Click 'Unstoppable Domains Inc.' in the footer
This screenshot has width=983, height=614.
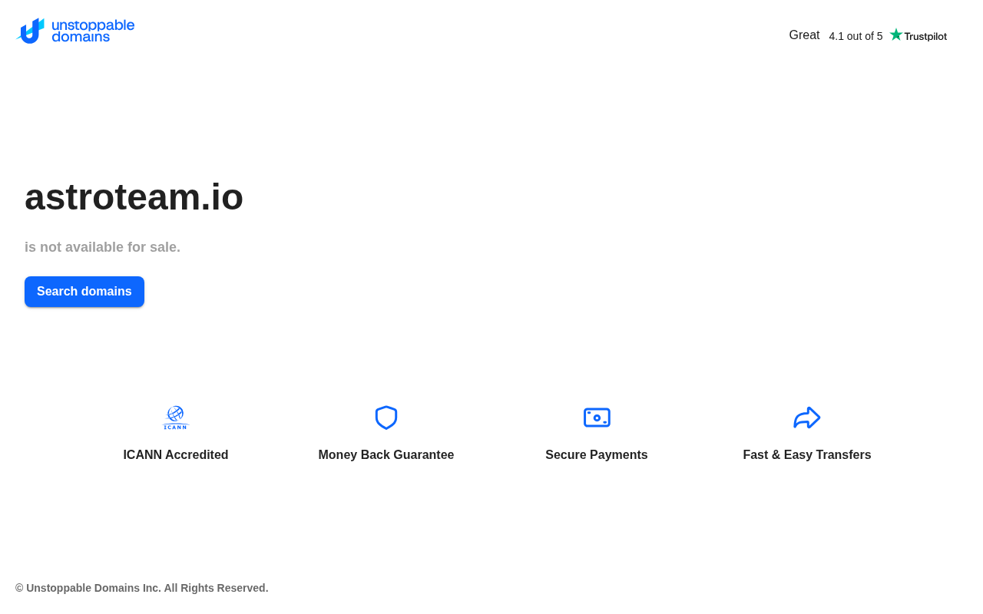tap(94, 588)
